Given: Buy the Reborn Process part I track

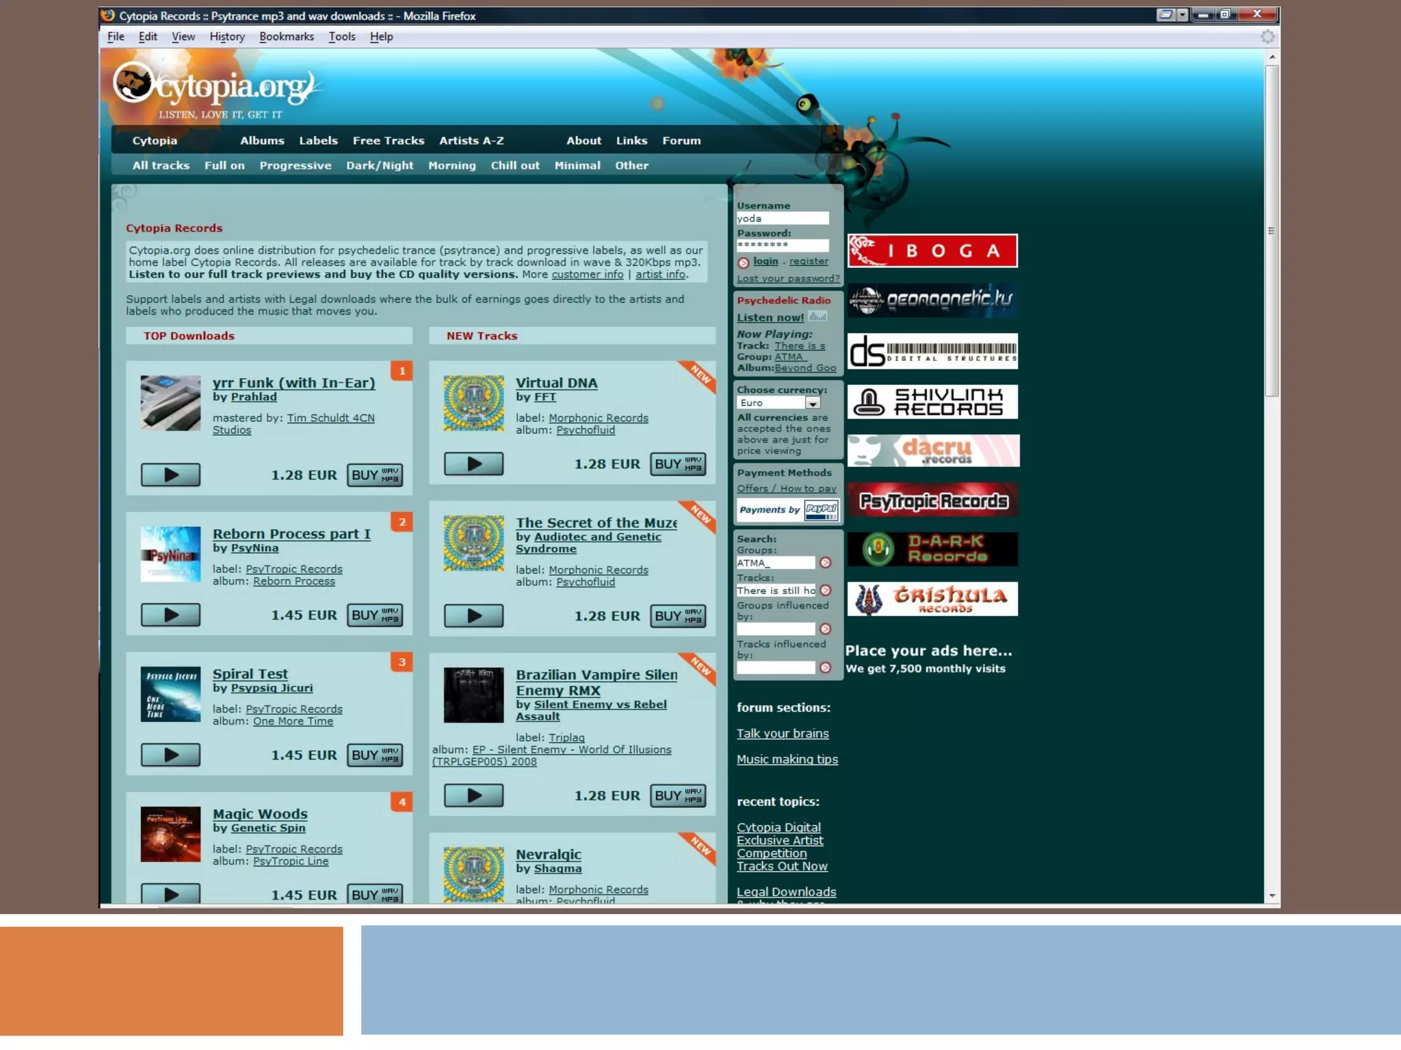Looking at the screenshot, I should 374,615.
